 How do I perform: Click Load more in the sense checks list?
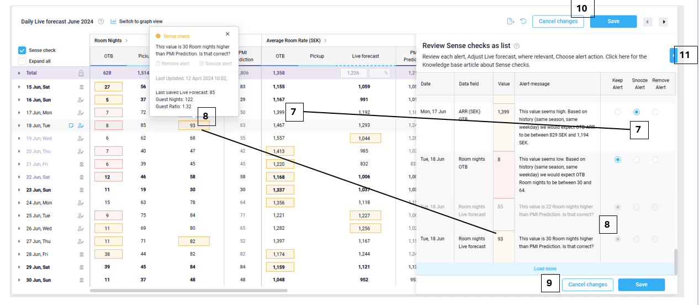tap(545, 269)
